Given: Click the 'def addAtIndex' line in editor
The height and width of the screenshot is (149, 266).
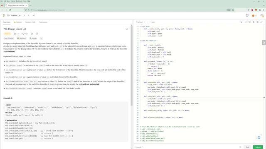Looking at the screenshot, I should [167, 111].
